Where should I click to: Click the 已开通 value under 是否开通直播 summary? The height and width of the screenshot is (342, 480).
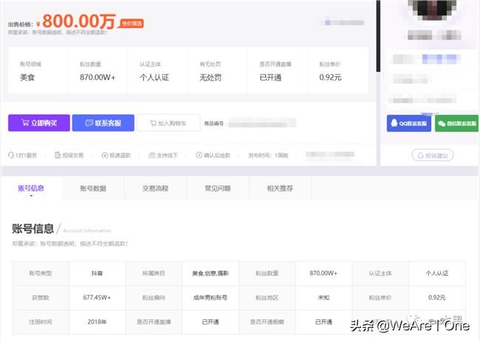[x=270, y=78]
